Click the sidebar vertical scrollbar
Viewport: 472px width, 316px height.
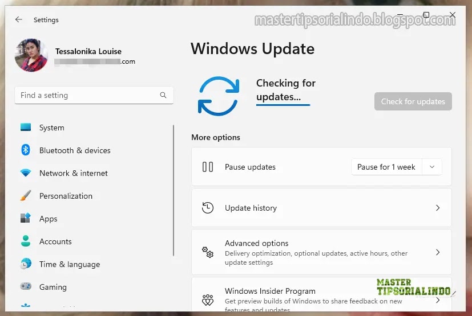click(174, 191)
